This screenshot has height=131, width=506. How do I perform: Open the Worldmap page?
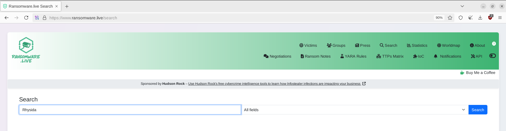point(449,45)
